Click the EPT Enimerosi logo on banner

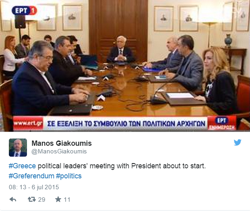[222, 123]
